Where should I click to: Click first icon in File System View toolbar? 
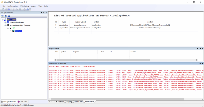point(2,16)
